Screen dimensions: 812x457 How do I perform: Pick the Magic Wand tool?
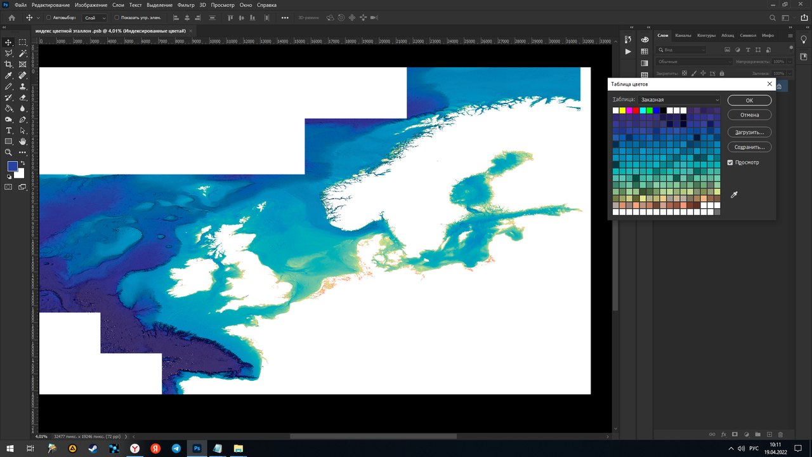click(x=23, y=53)
